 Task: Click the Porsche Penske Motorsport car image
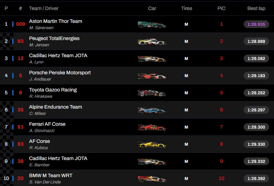tap(152, 76)
